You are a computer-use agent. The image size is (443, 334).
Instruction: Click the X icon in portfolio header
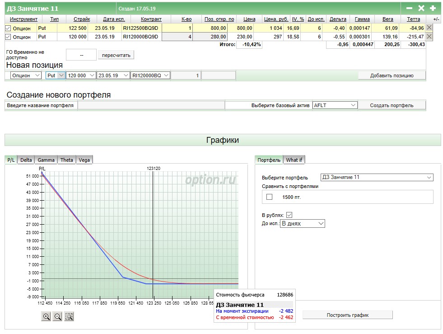click(x=421, y=8)
